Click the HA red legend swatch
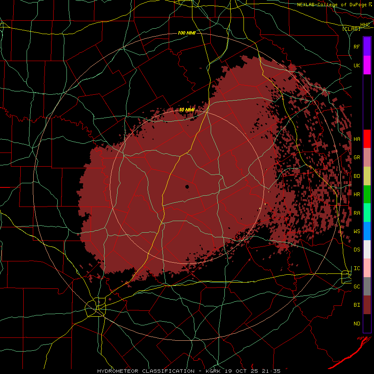374x374 pixels. pyautogui.click(x=367, y=139)
